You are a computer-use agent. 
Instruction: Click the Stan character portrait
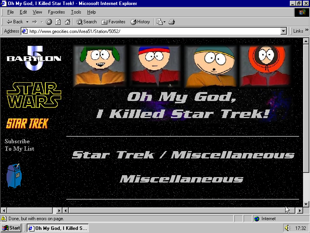coord(155,66)
